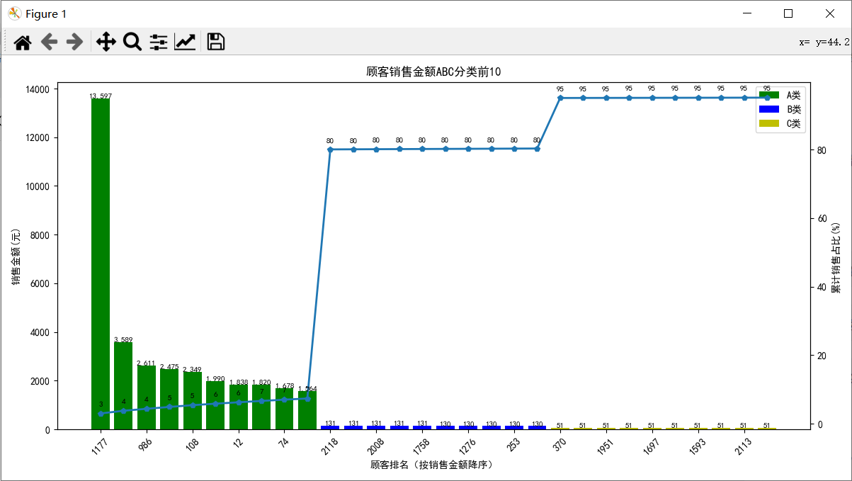Click the green bar labeled 2,475
Screen dimensions: 852x481
[x=169, y=399]
